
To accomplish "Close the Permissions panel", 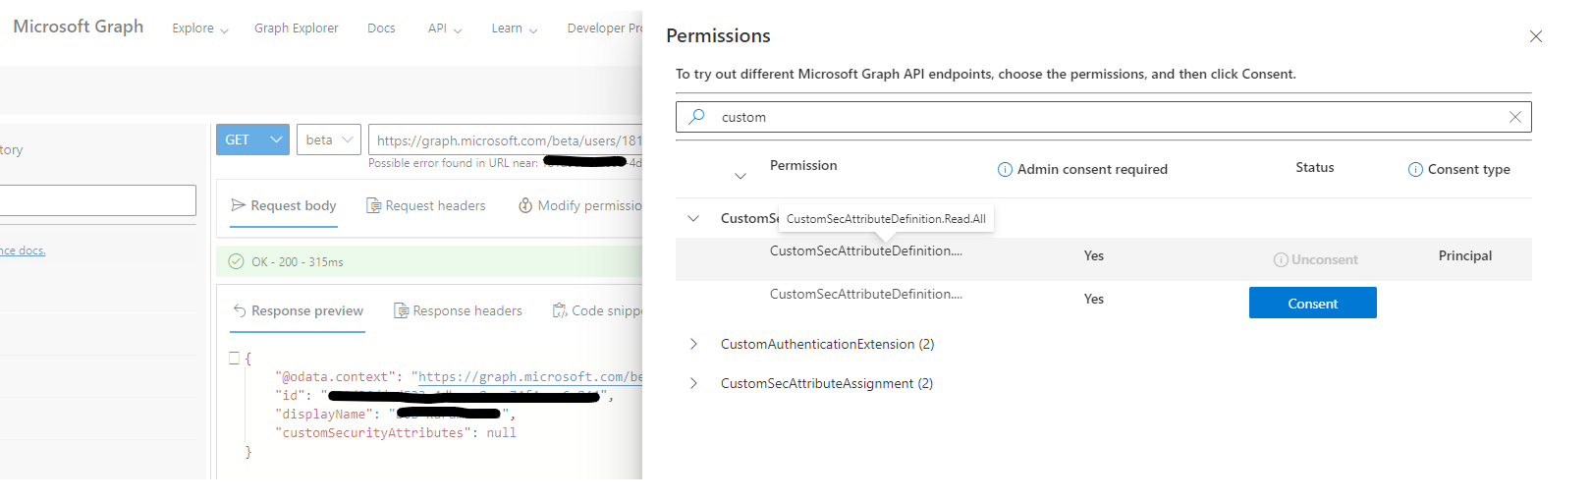I will point(1536,36).
